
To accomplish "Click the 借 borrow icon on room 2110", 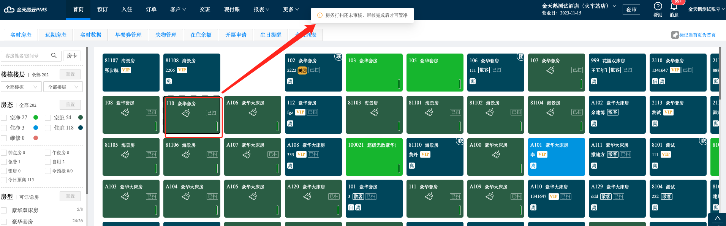I will 655,81.
